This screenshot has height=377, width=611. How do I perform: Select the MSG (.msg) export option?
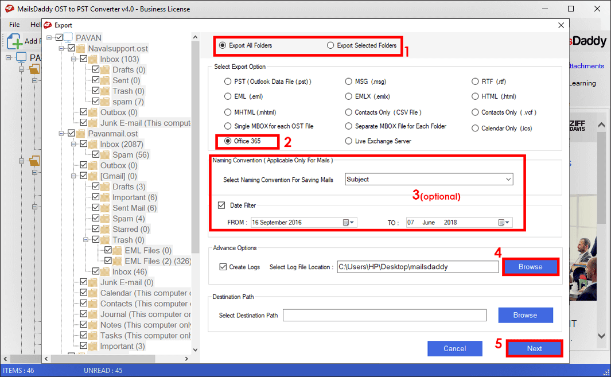(x=348, y=81)
